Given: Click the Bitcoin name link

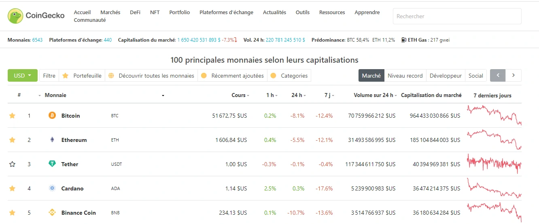Looking at the screenshot, I should pos(70,116).
